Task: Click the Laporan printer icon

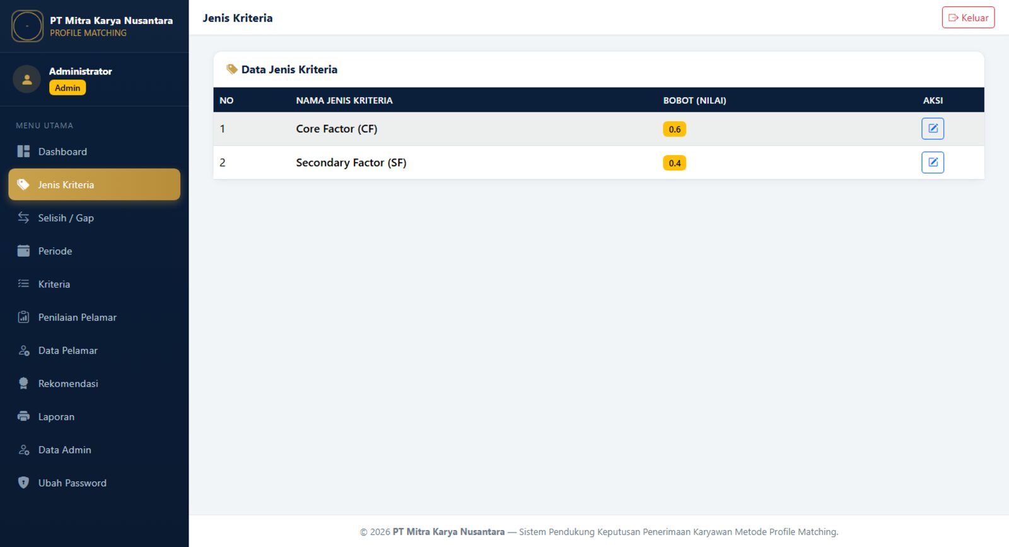Action: 23,416
